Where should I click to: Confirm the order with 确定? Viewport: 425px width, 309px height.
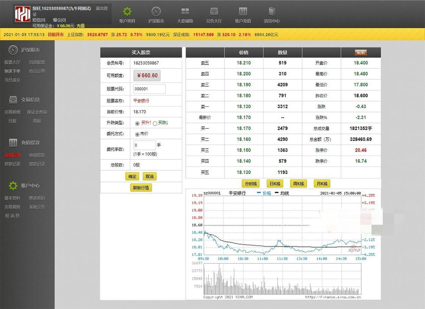[x=132, y=176]
